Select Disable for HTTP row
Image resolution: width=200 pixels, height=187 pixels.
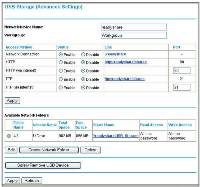[83, 62]
